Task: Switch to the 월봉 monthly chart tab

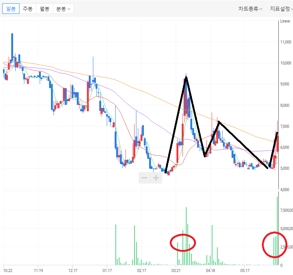Action: tap(45, 9)
